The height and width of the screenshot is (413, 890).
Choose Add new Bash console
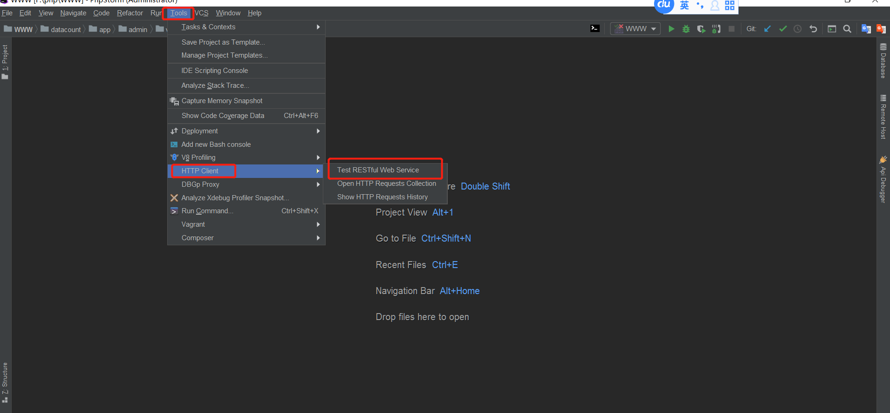point(216,144)
